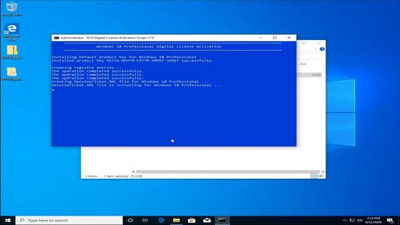Screen dimensions: 400x225
Task: Close the File Explorer window
Action: pos(318,43)
